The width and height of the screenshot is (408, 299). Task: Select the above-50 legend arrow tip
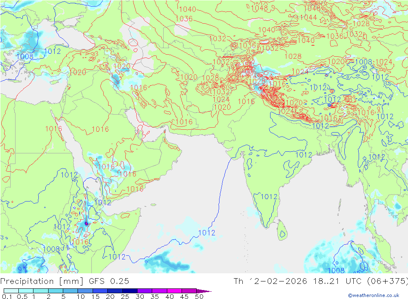[x=204, y=291]
